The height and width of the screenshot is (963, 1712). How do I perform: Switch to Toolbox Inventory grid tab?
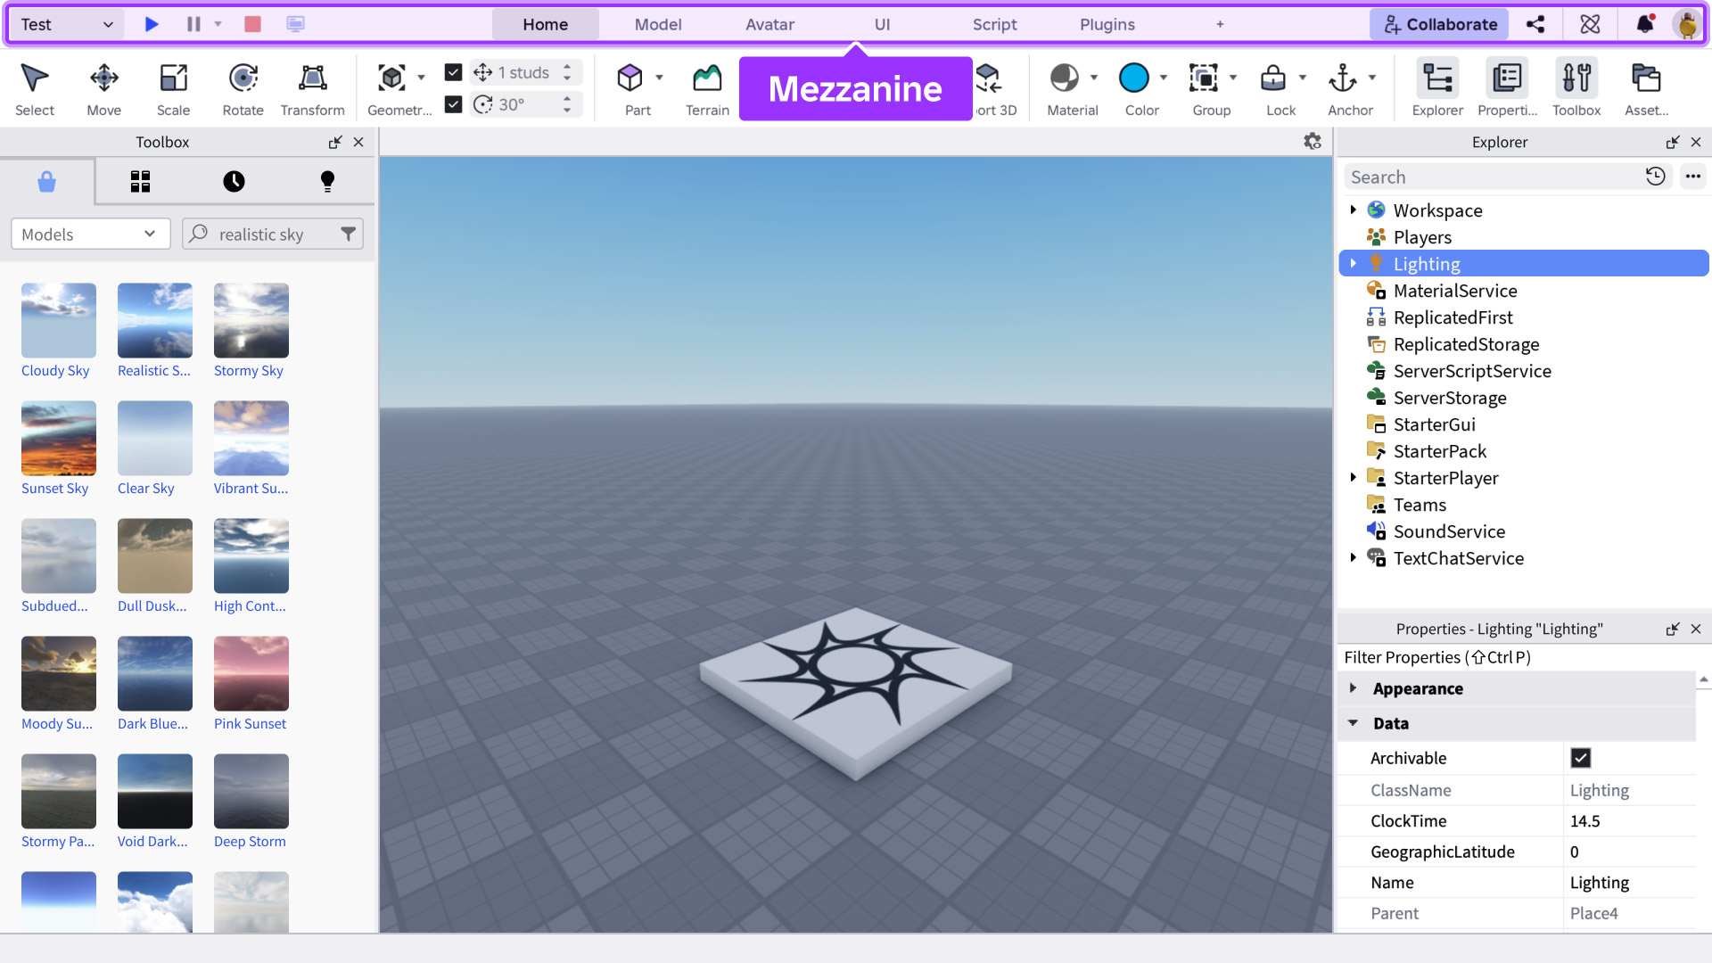click(x=140, y=182)
